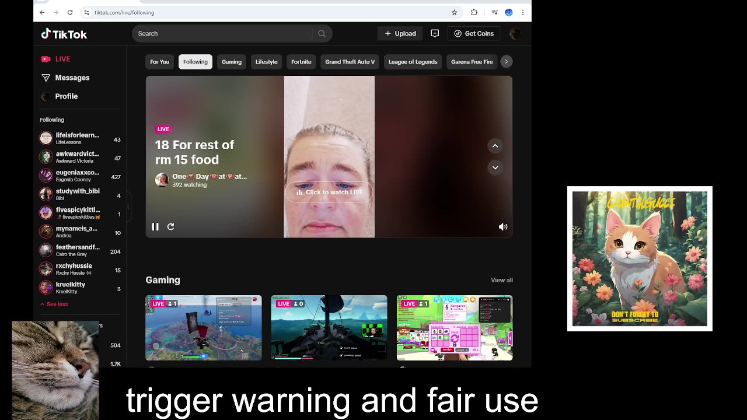This screenshot has height=420, width=747.
Task: Mute the featured LIVE preview volume
Action: [503, 227]
